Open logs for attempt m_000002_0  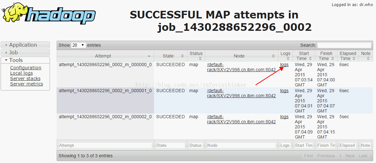pos(284,117)
